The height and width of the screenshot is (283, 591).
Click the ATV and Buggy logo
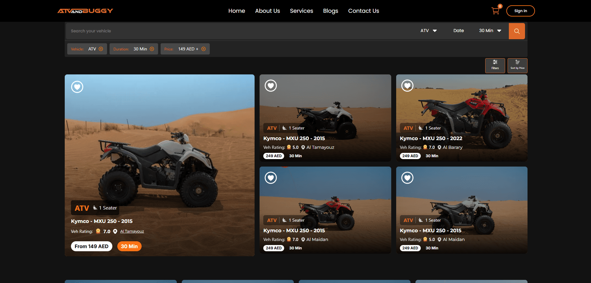click(x=85, y=11)
